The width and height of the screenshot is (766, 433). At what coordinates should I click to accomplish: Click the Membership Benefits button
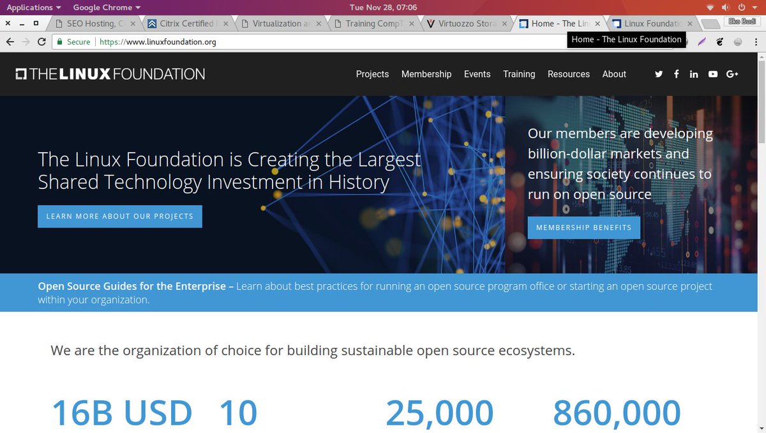(584, 227)
